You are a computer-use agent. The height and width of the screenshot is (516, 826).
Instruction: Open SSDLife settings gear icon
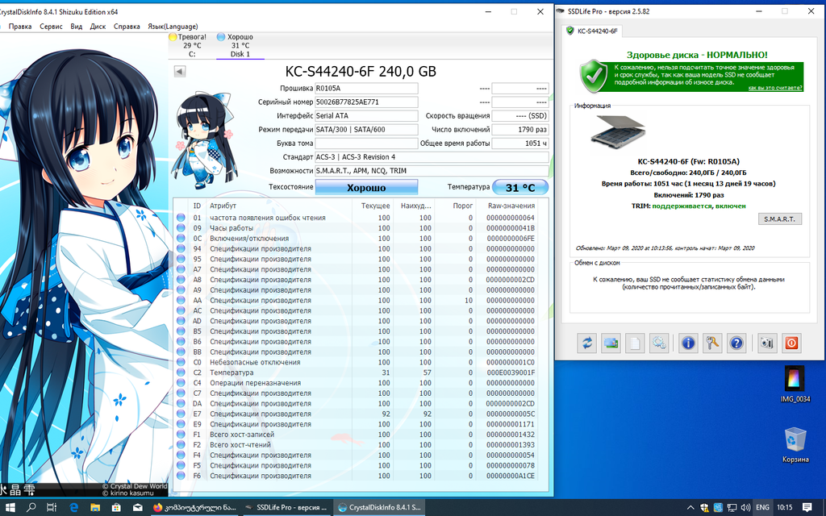tap(659, 343)
